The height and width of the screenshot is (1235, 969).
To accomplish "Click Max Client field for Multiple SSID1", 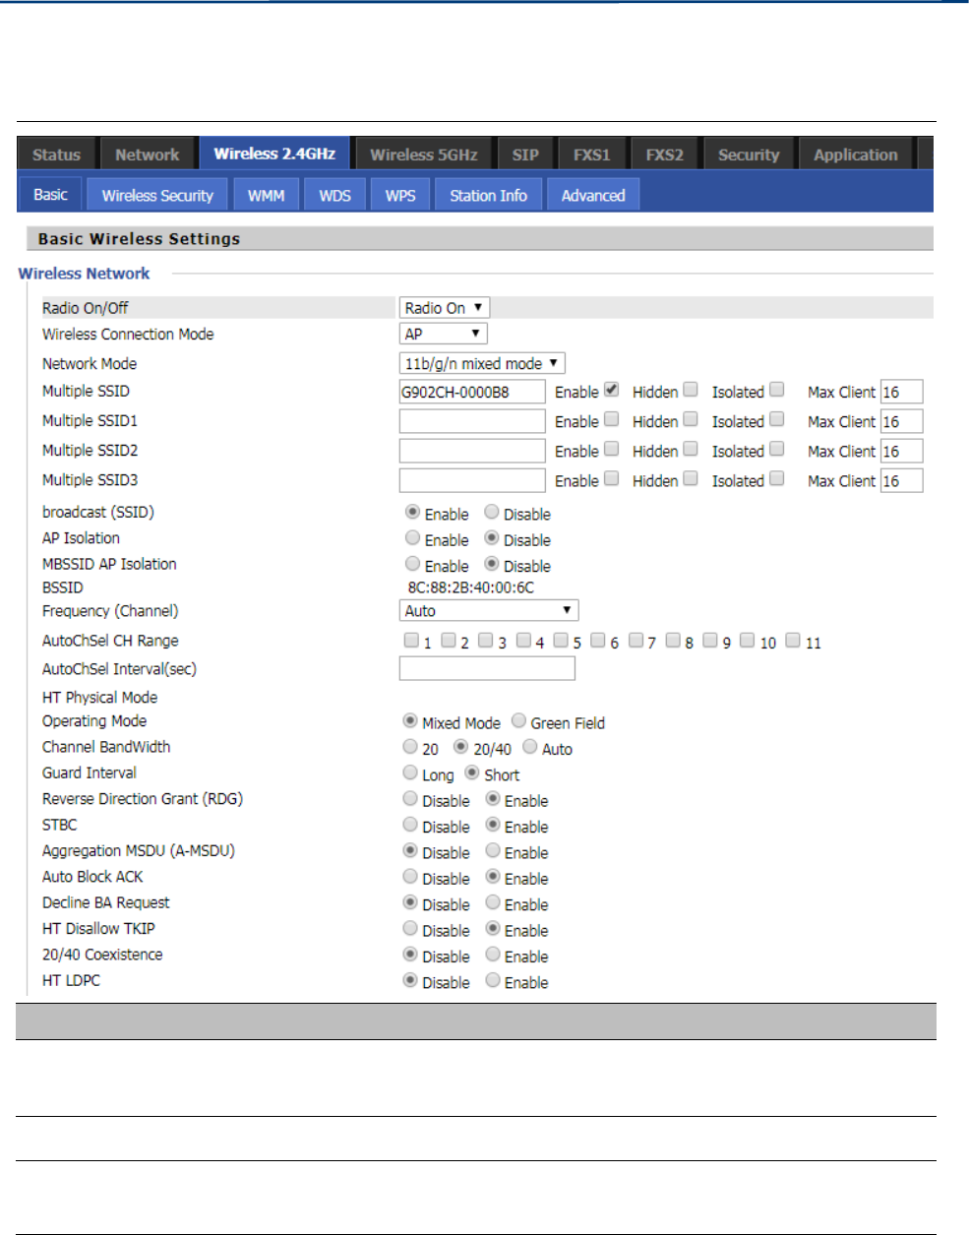I will click(x=901, y=421).
